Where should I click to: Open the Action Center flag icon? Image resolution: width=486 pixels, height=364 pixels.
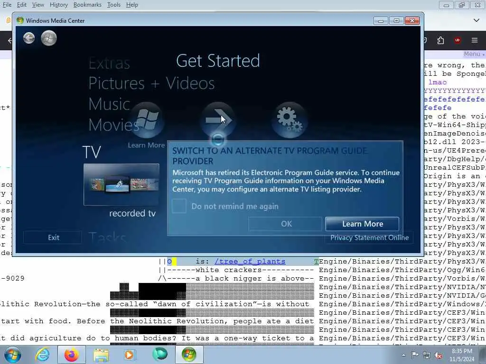(x=415, y=355)
